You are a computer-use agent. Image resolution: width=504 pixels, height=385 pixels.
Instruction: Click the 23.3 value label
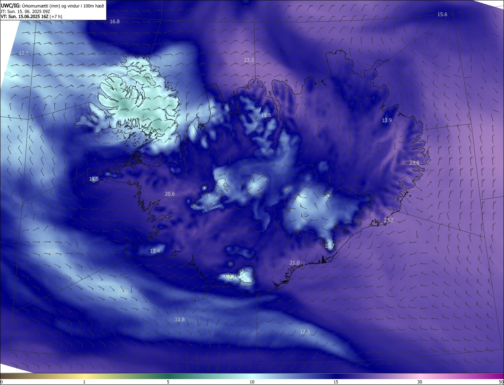[249, 60]
